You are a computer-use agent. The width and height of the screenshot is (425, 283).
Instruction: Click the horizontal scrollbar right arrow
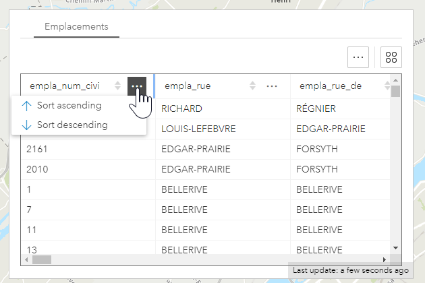click(x=385, y=259)
